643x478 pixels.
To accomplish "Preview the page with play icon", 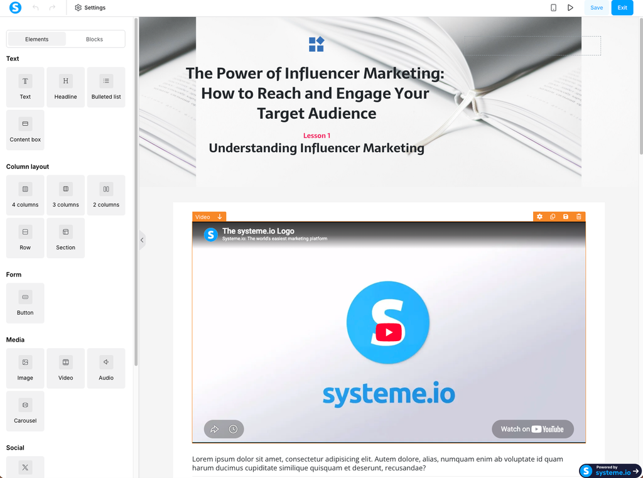I will pyautogui.click(x=570, y=8).
